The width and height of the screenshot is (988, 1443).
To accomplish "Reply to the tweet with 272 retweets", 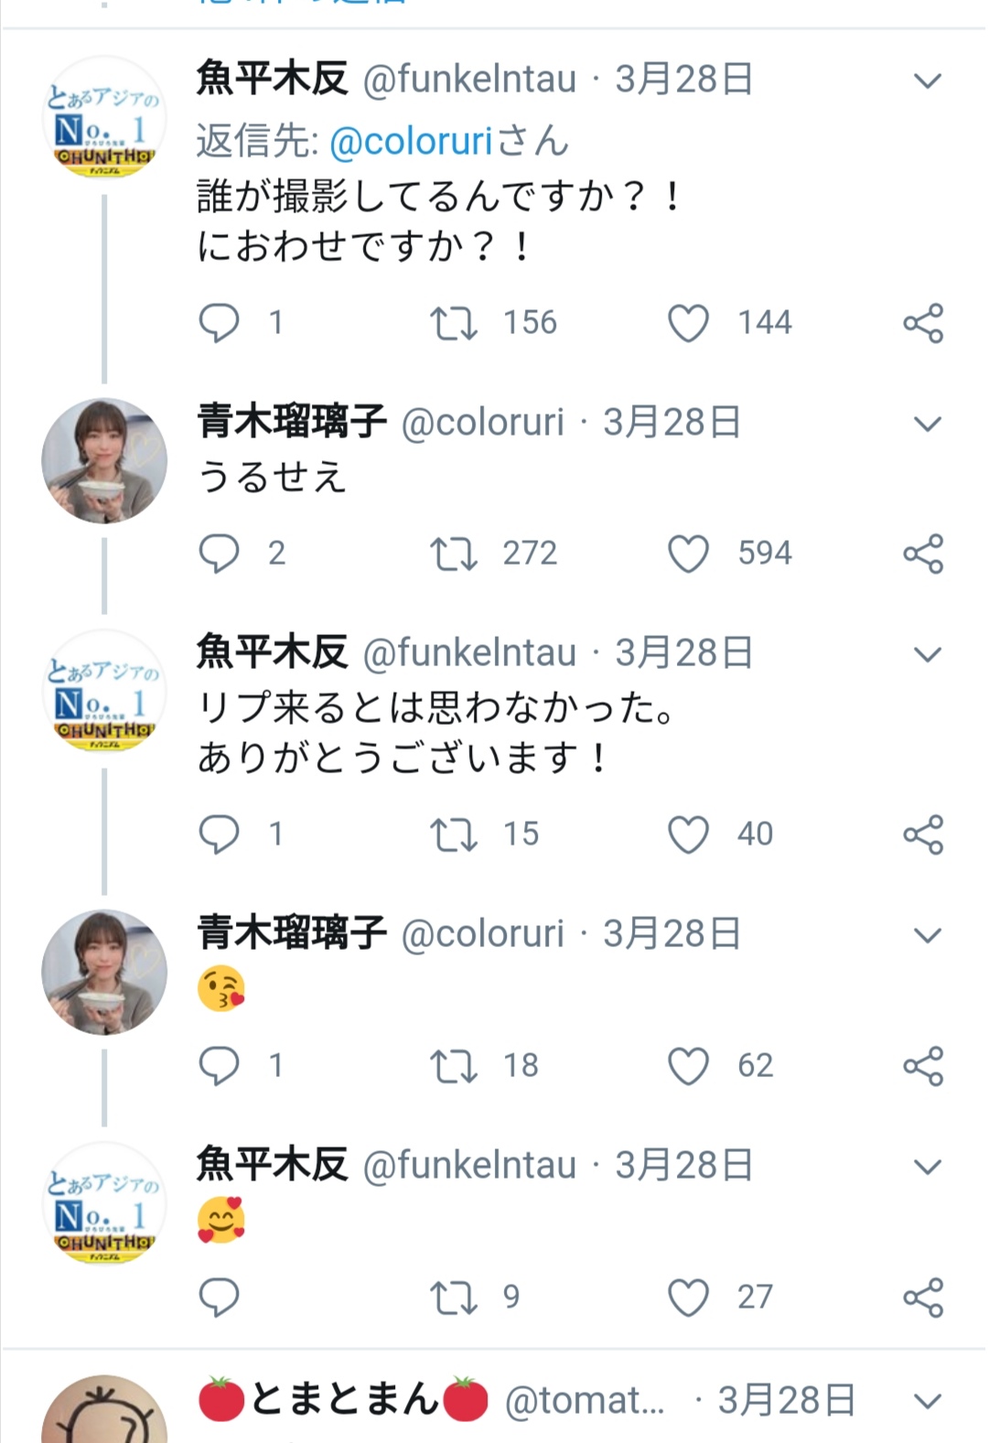I will point(219,554).
